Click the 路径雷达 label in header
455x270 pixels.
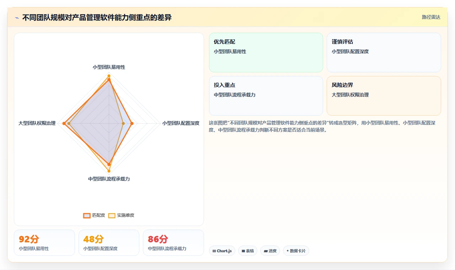pos(431,17)
